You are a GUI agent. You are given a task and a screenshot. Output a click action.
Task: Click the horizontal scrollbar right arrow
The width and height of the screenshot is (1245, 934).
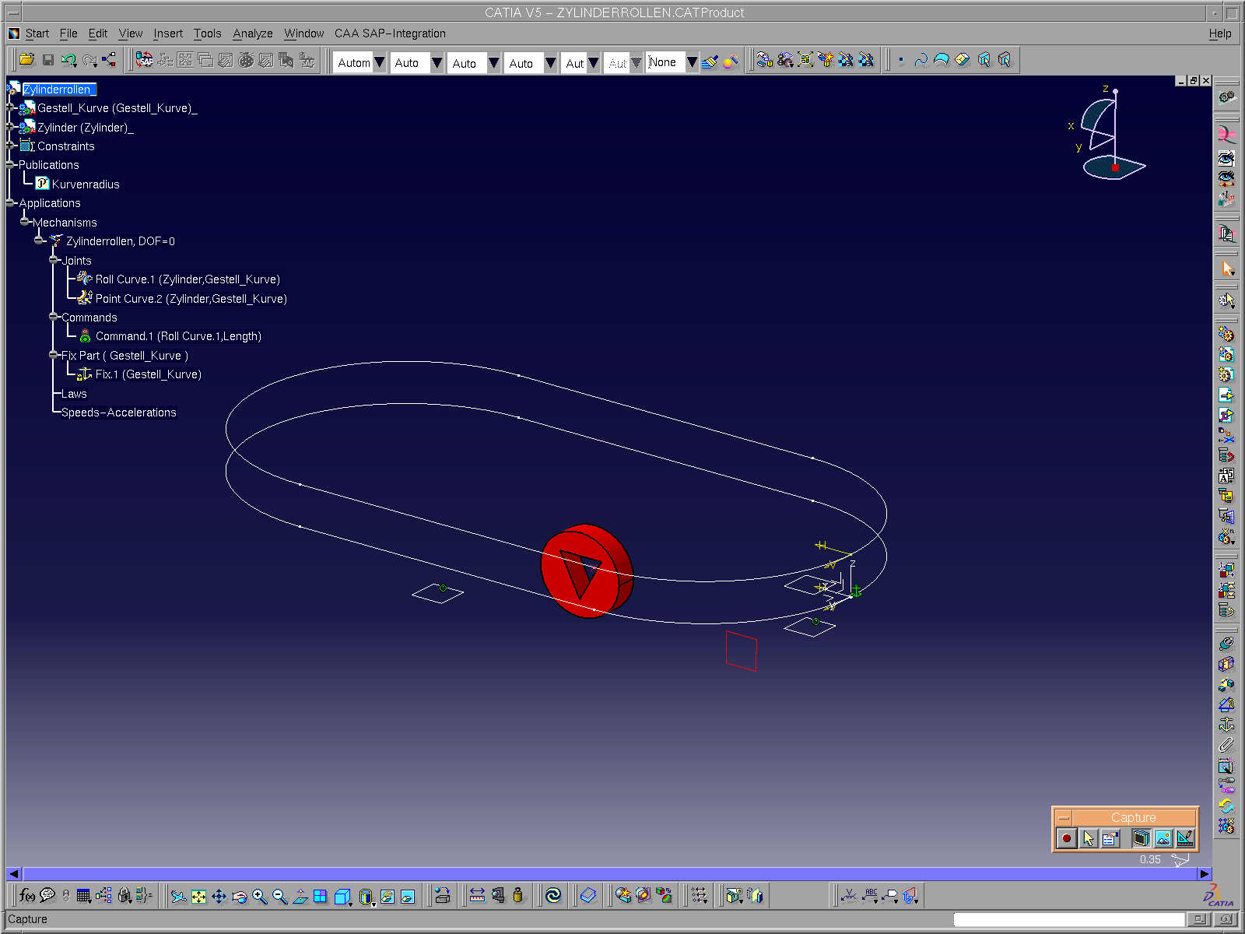tap(1205, 874)
